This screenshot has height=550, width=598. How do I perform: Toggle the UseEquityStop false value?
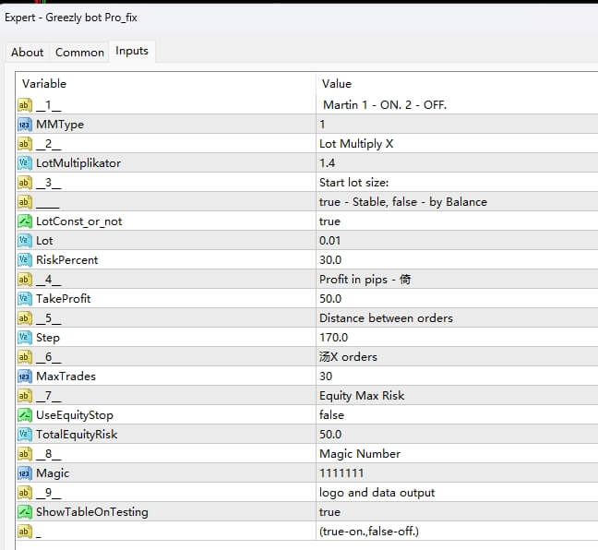pos(331,415)
